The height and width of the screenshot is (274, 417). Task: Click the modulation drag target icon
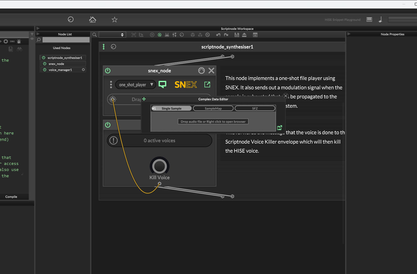[113, 99]
